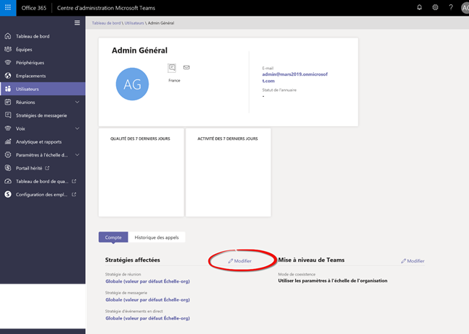Click the Statut de l'annuaire label
Screen dimensions: 469x334
point(279,89)
